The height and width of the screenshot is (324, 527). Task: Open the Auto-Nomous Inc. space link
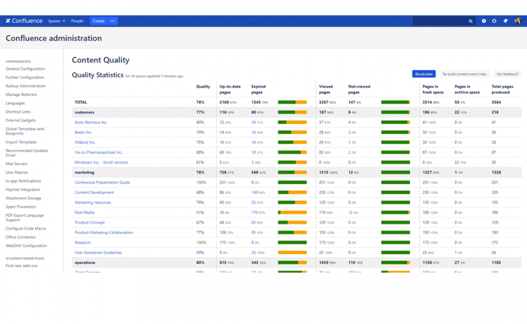91,123
